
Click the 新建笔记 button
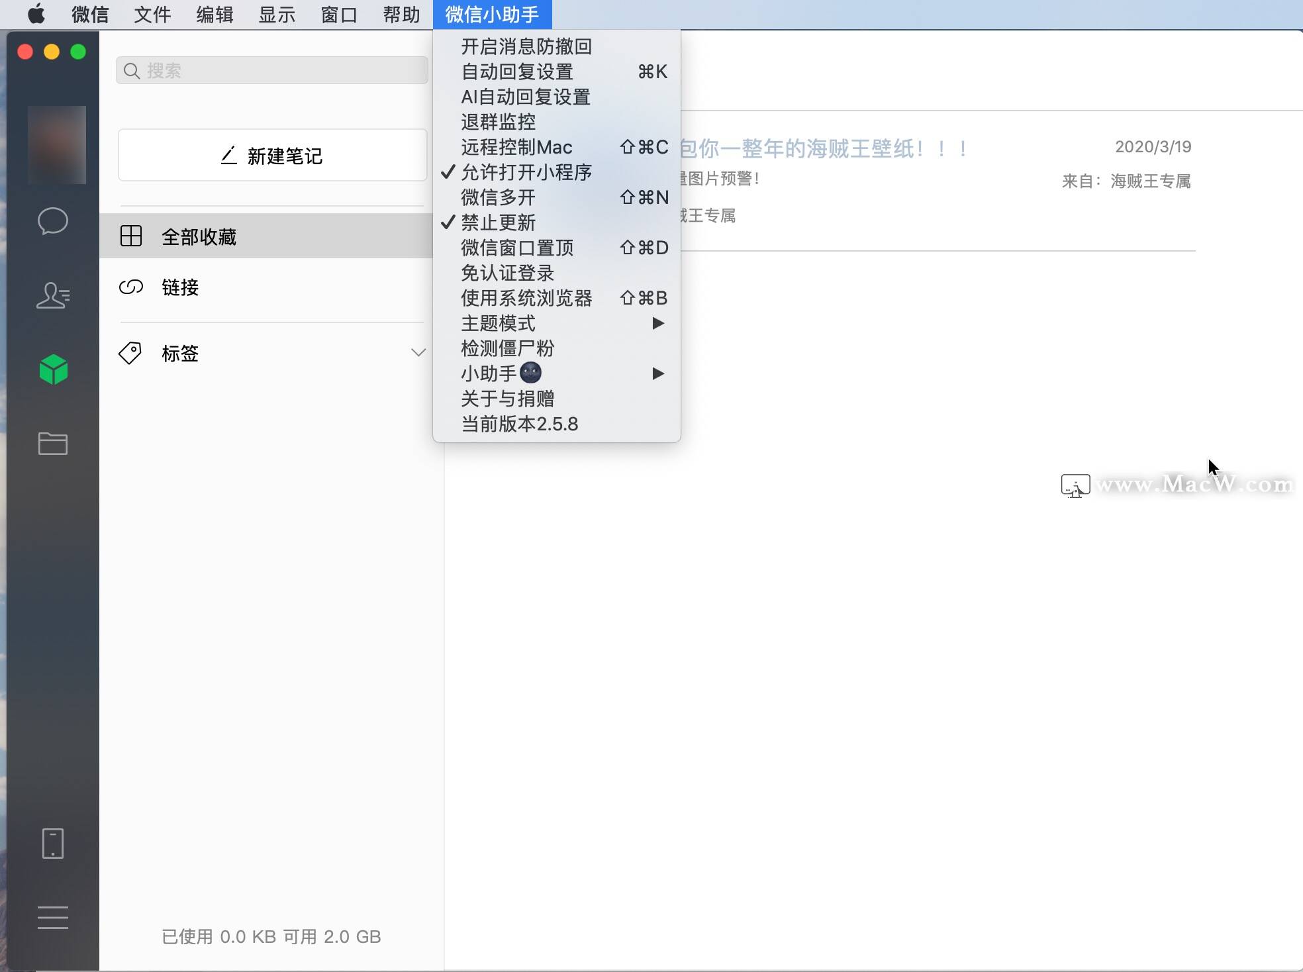(x=272, y=155)
